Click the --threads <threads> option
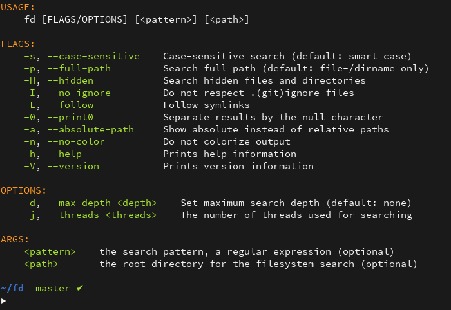Screen dimensions: 451x310 click(x=102, y=215)
